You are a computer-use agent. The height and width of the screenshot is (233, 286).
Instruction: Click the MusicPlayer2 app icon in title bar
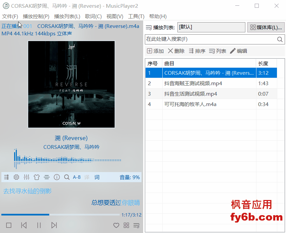6,6
